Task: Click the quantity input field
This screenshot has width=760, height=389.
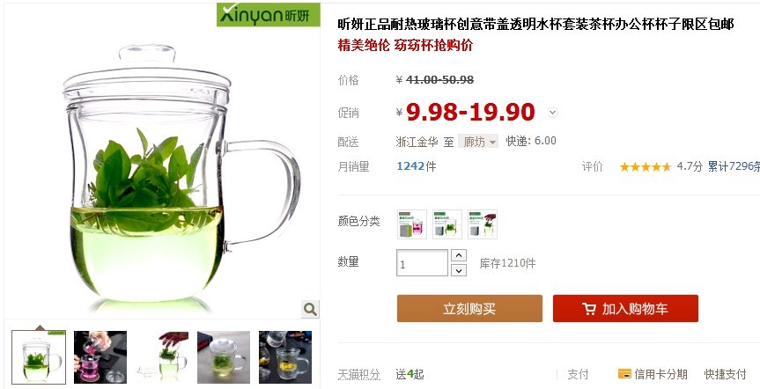Action: (x=422, y=263)
